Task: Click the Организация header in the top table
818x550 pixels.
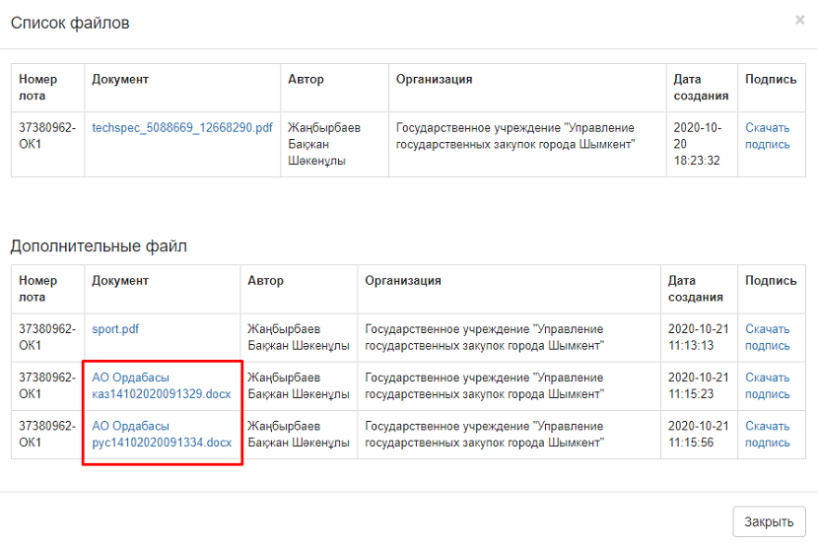Action: (x=434, y=80)
